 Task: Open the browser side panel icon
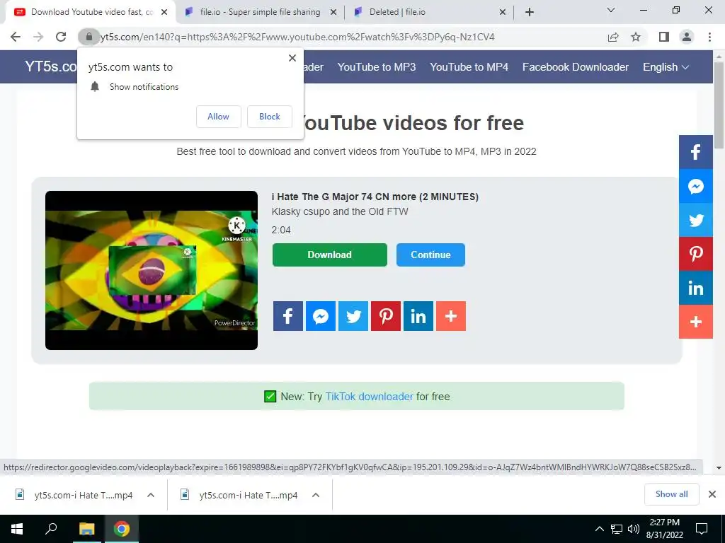click(664, 37)
